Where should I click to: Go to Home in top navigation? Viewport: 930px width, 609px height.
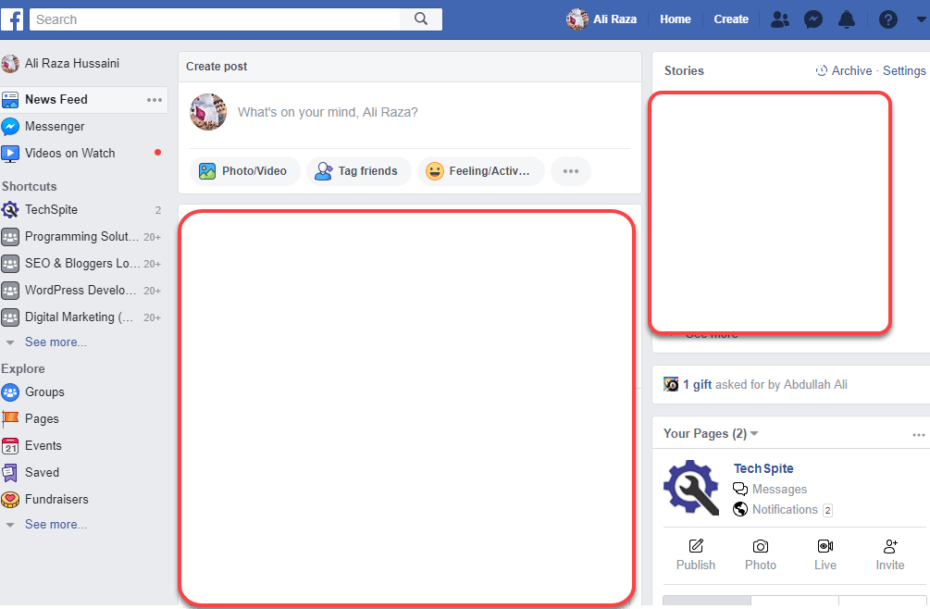[x=676, y=19]
